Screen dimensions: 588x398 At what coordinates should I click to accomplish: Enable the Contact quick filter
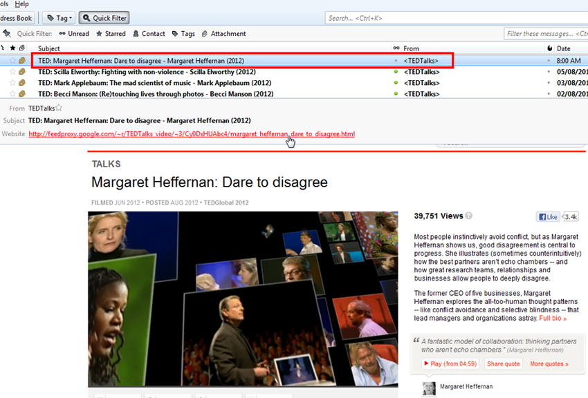coord(148,34)
